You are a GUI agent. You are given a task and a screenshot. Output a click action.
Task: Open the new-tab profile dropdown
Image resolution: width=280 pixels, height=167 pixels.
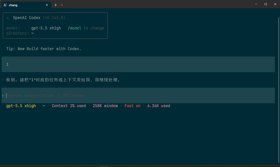click(x=62, y=5)
